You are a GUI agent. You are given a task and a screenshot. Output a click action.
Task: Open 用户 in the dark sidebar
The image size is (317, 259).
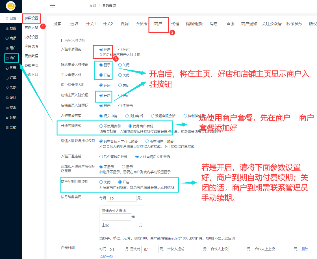coord(11,48)
